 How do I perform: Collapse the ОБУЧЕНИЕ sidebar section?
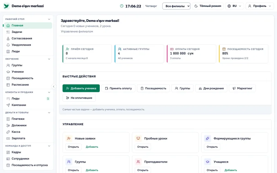coord(49,59)
